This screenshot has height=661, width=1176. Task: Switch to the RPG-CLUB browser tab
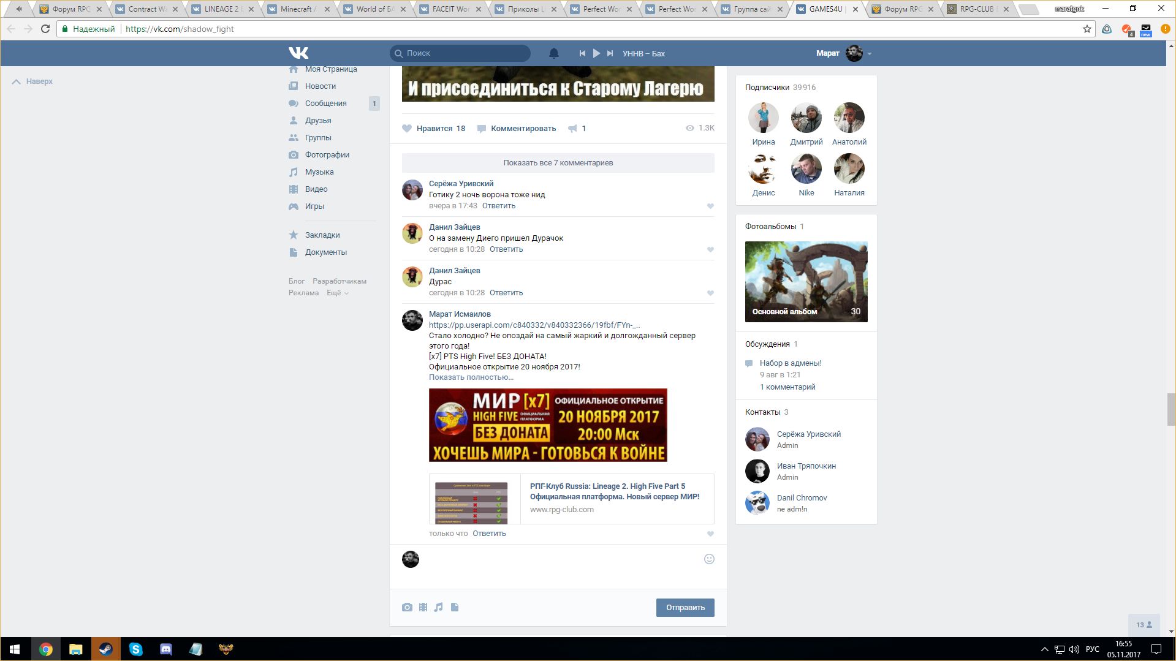click(977, 9)
